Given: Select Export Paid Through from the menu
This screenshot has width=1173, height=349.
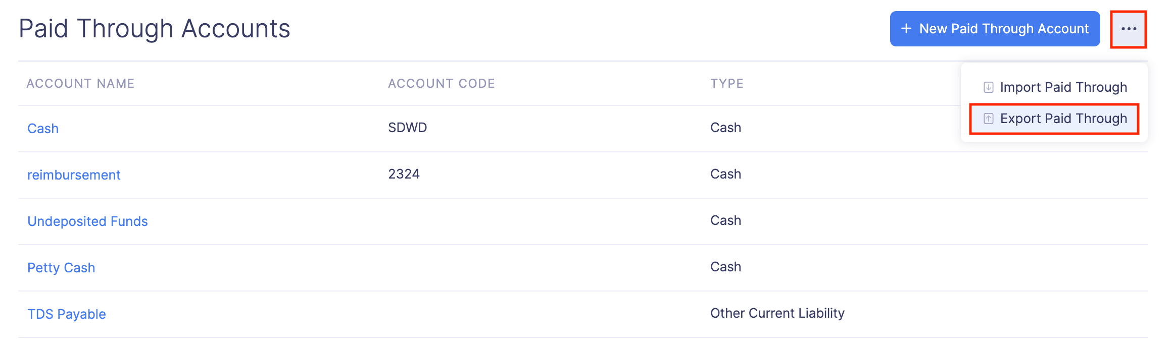Looking at the screenshot, I should (x=1064, y=119).
